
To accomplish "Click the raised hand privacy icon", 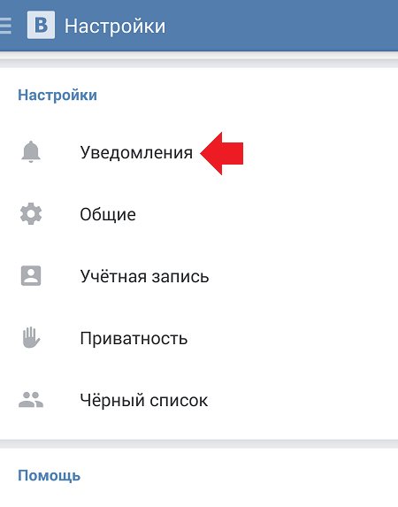I will [31, 338].
